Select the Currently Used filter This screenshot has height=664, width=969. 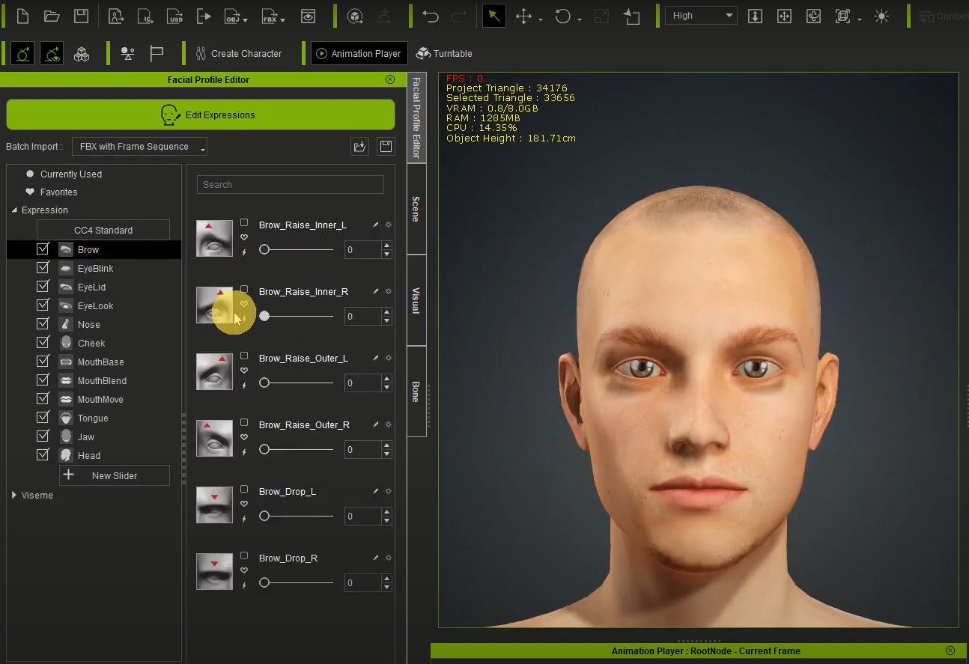click(71, 174)
